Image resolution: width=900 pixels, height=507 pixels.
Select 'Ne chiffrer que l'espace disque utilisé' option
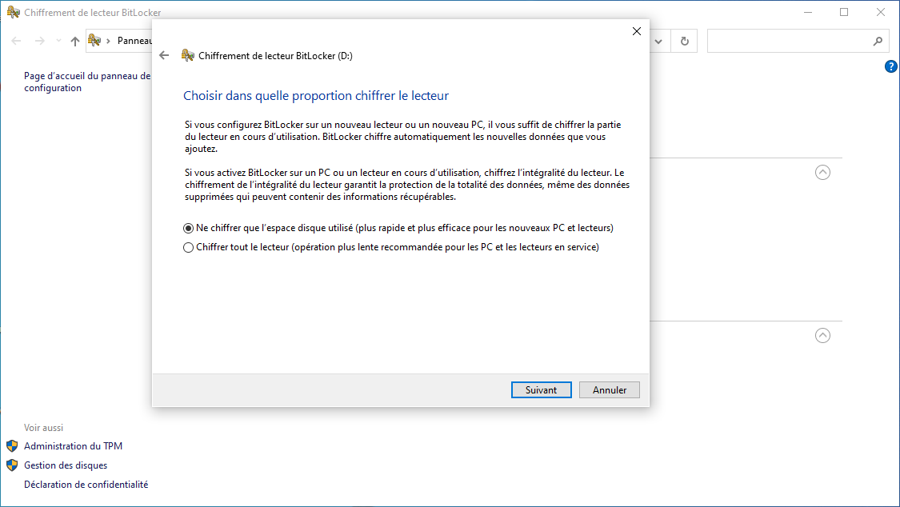(189, 228)
